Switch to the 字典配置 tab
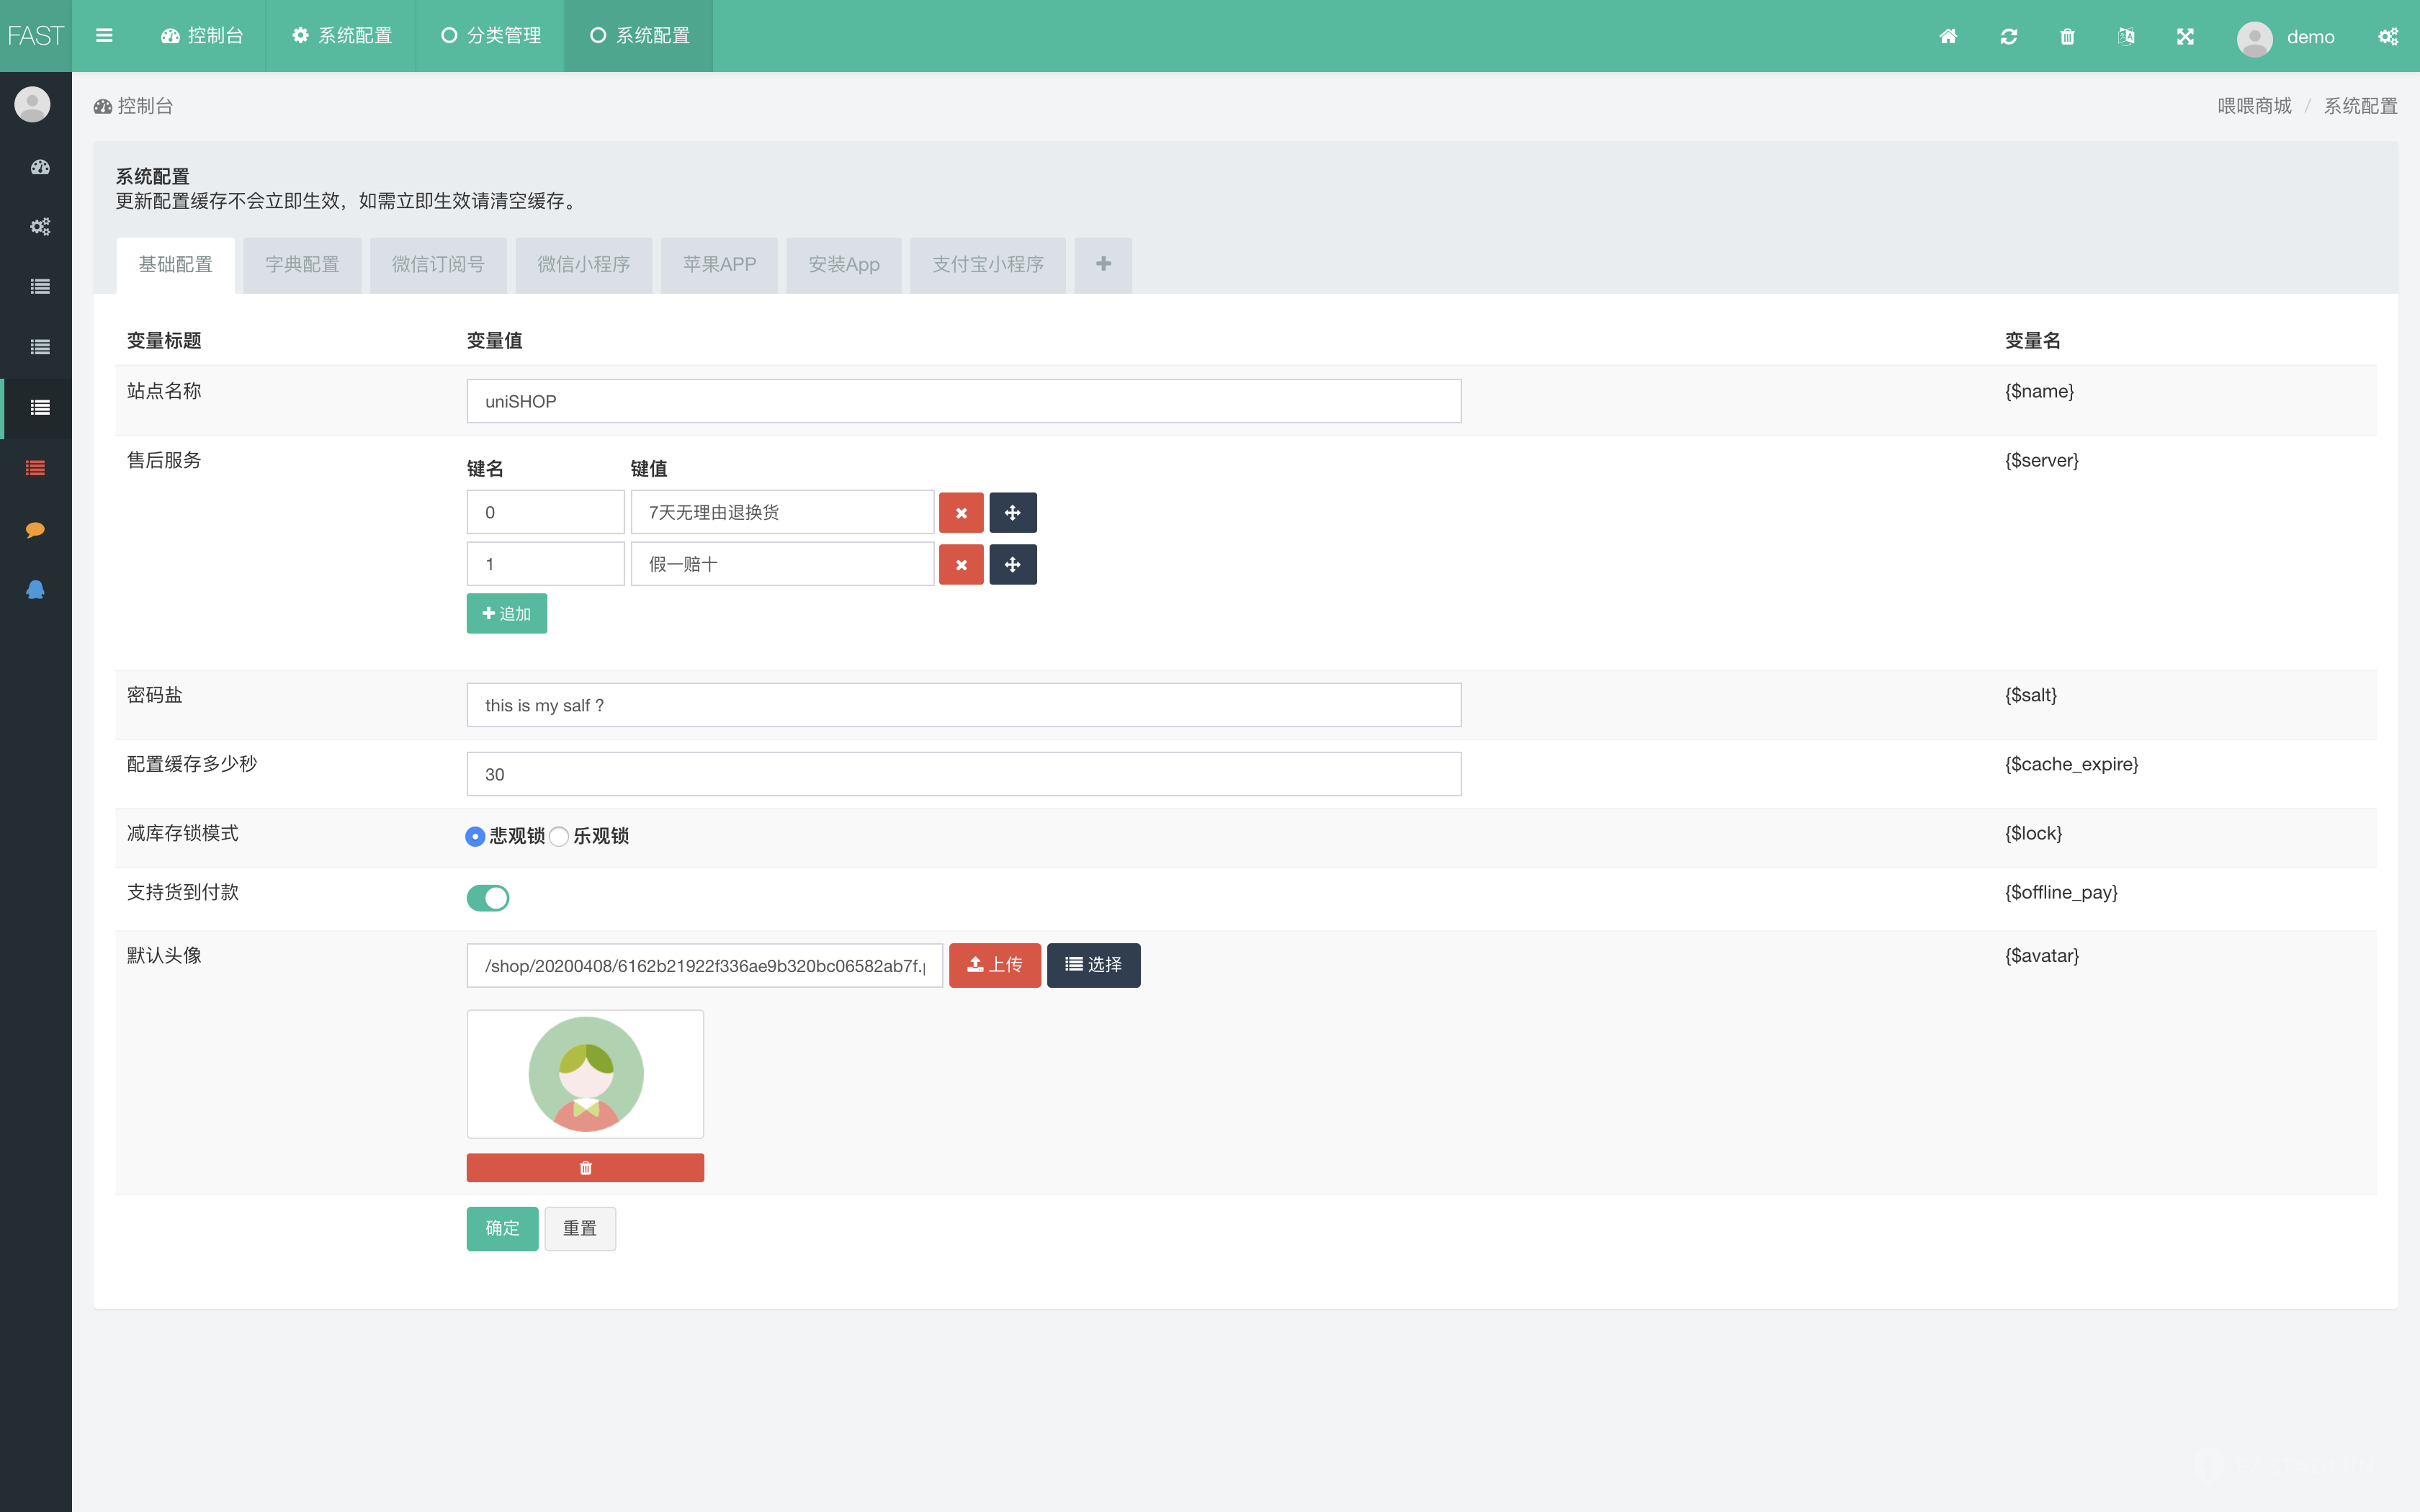 pyautogui.click(x=302, y=264)
